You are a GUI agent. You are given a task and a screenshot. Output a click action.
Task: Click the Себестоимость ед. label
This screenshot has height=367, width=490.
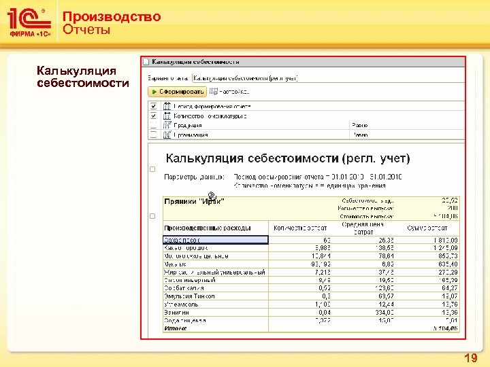coord(367,200)
